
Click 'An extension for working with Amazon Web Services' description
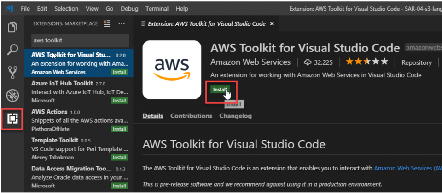click(316, 75)
